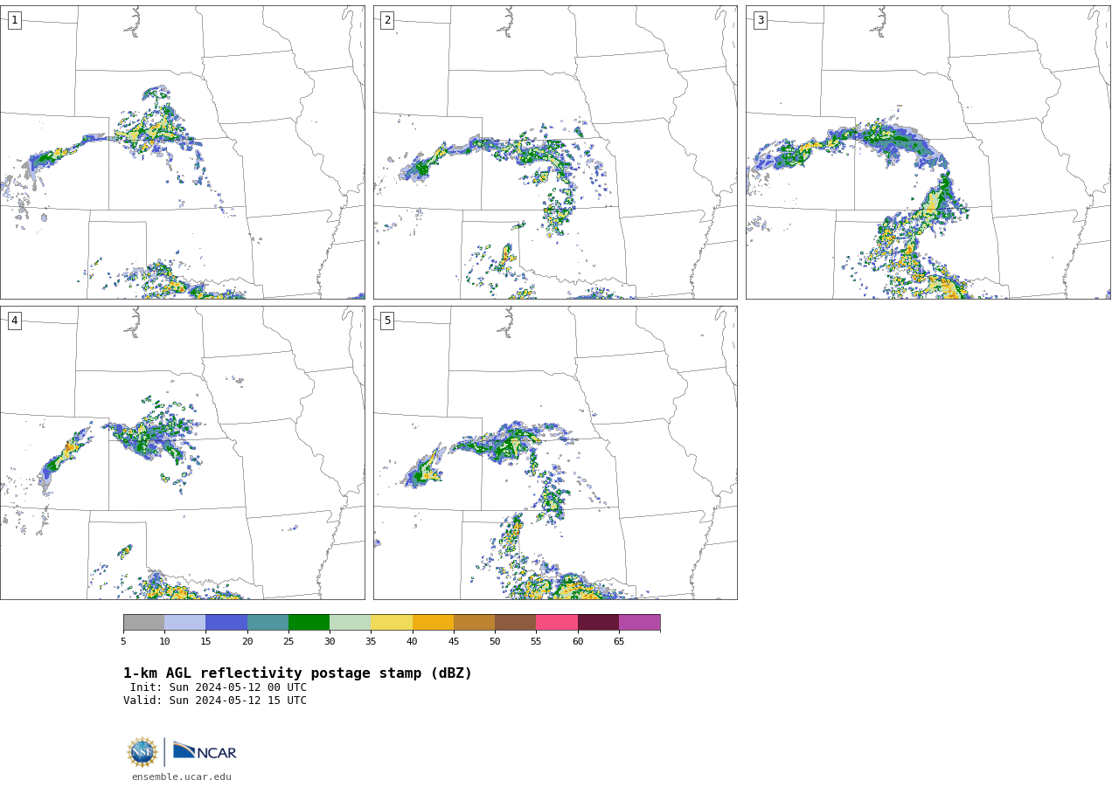The image size is (1119, 787).
Task: Click the purple 65+ dBZ swatch
Action: [x=639, y=622]
